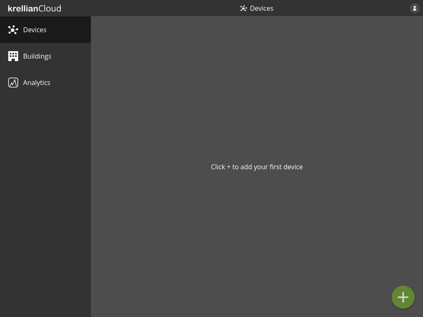Go to Analytics in the sidebar

45,83
